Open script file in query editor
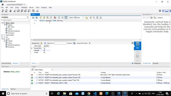Image resolution: width=171 pixels, height=96 pixels. click(x=33, y=18)
